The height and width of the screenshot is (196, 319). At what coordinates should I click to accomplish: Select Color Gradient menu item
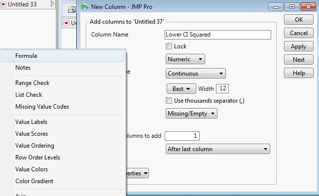pyautogui.click(x=62, y=181)
